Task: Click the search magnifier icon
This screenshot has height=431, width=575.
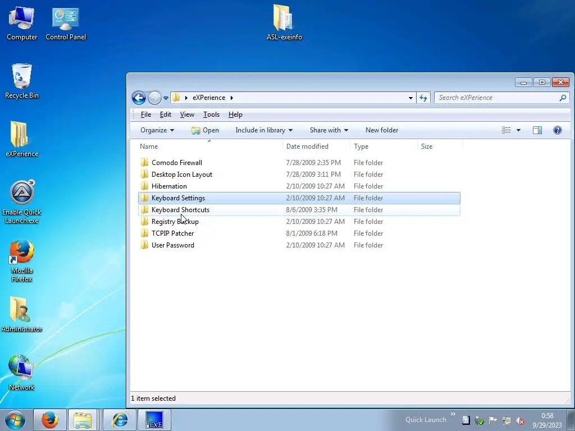Action: [x=563, y=98]
